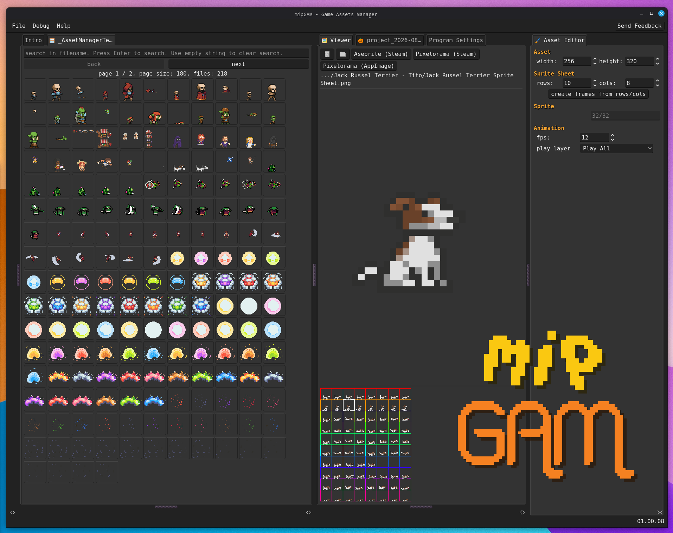The height and width of the screenshot is (533, 673).
Task: Click the blue close icon in title bar
Action: click(661, 13)
